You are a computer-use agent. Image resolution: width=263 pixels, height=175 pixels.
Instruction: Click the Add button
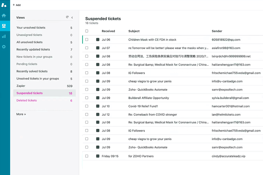click(17, 5)
